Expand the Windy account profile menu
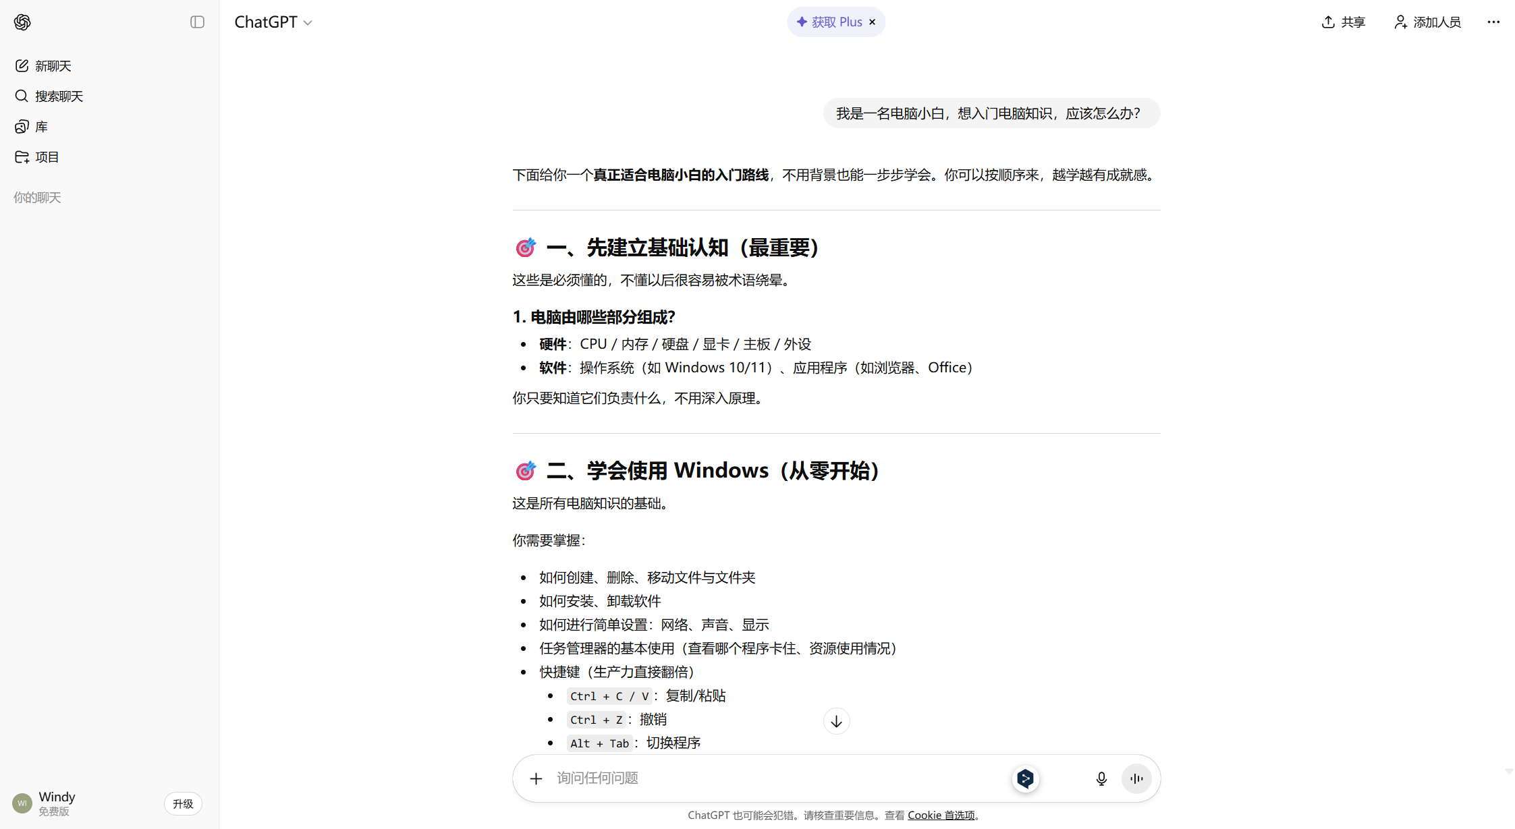 click(57, 803)
